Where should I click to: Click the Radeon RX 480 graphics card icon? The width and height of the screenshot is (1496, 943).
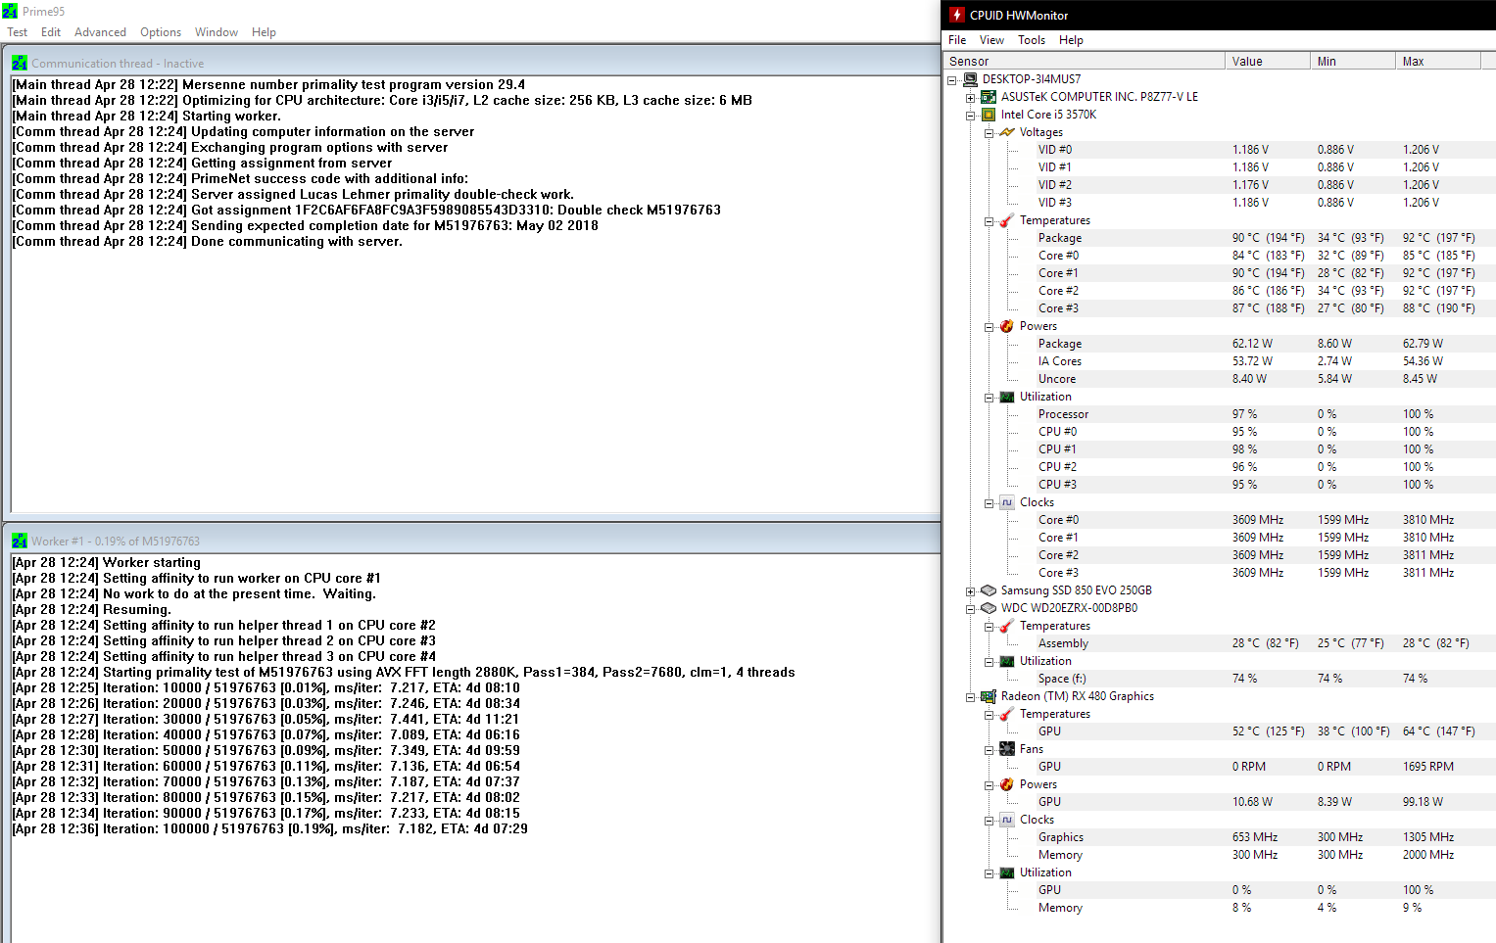989,696
